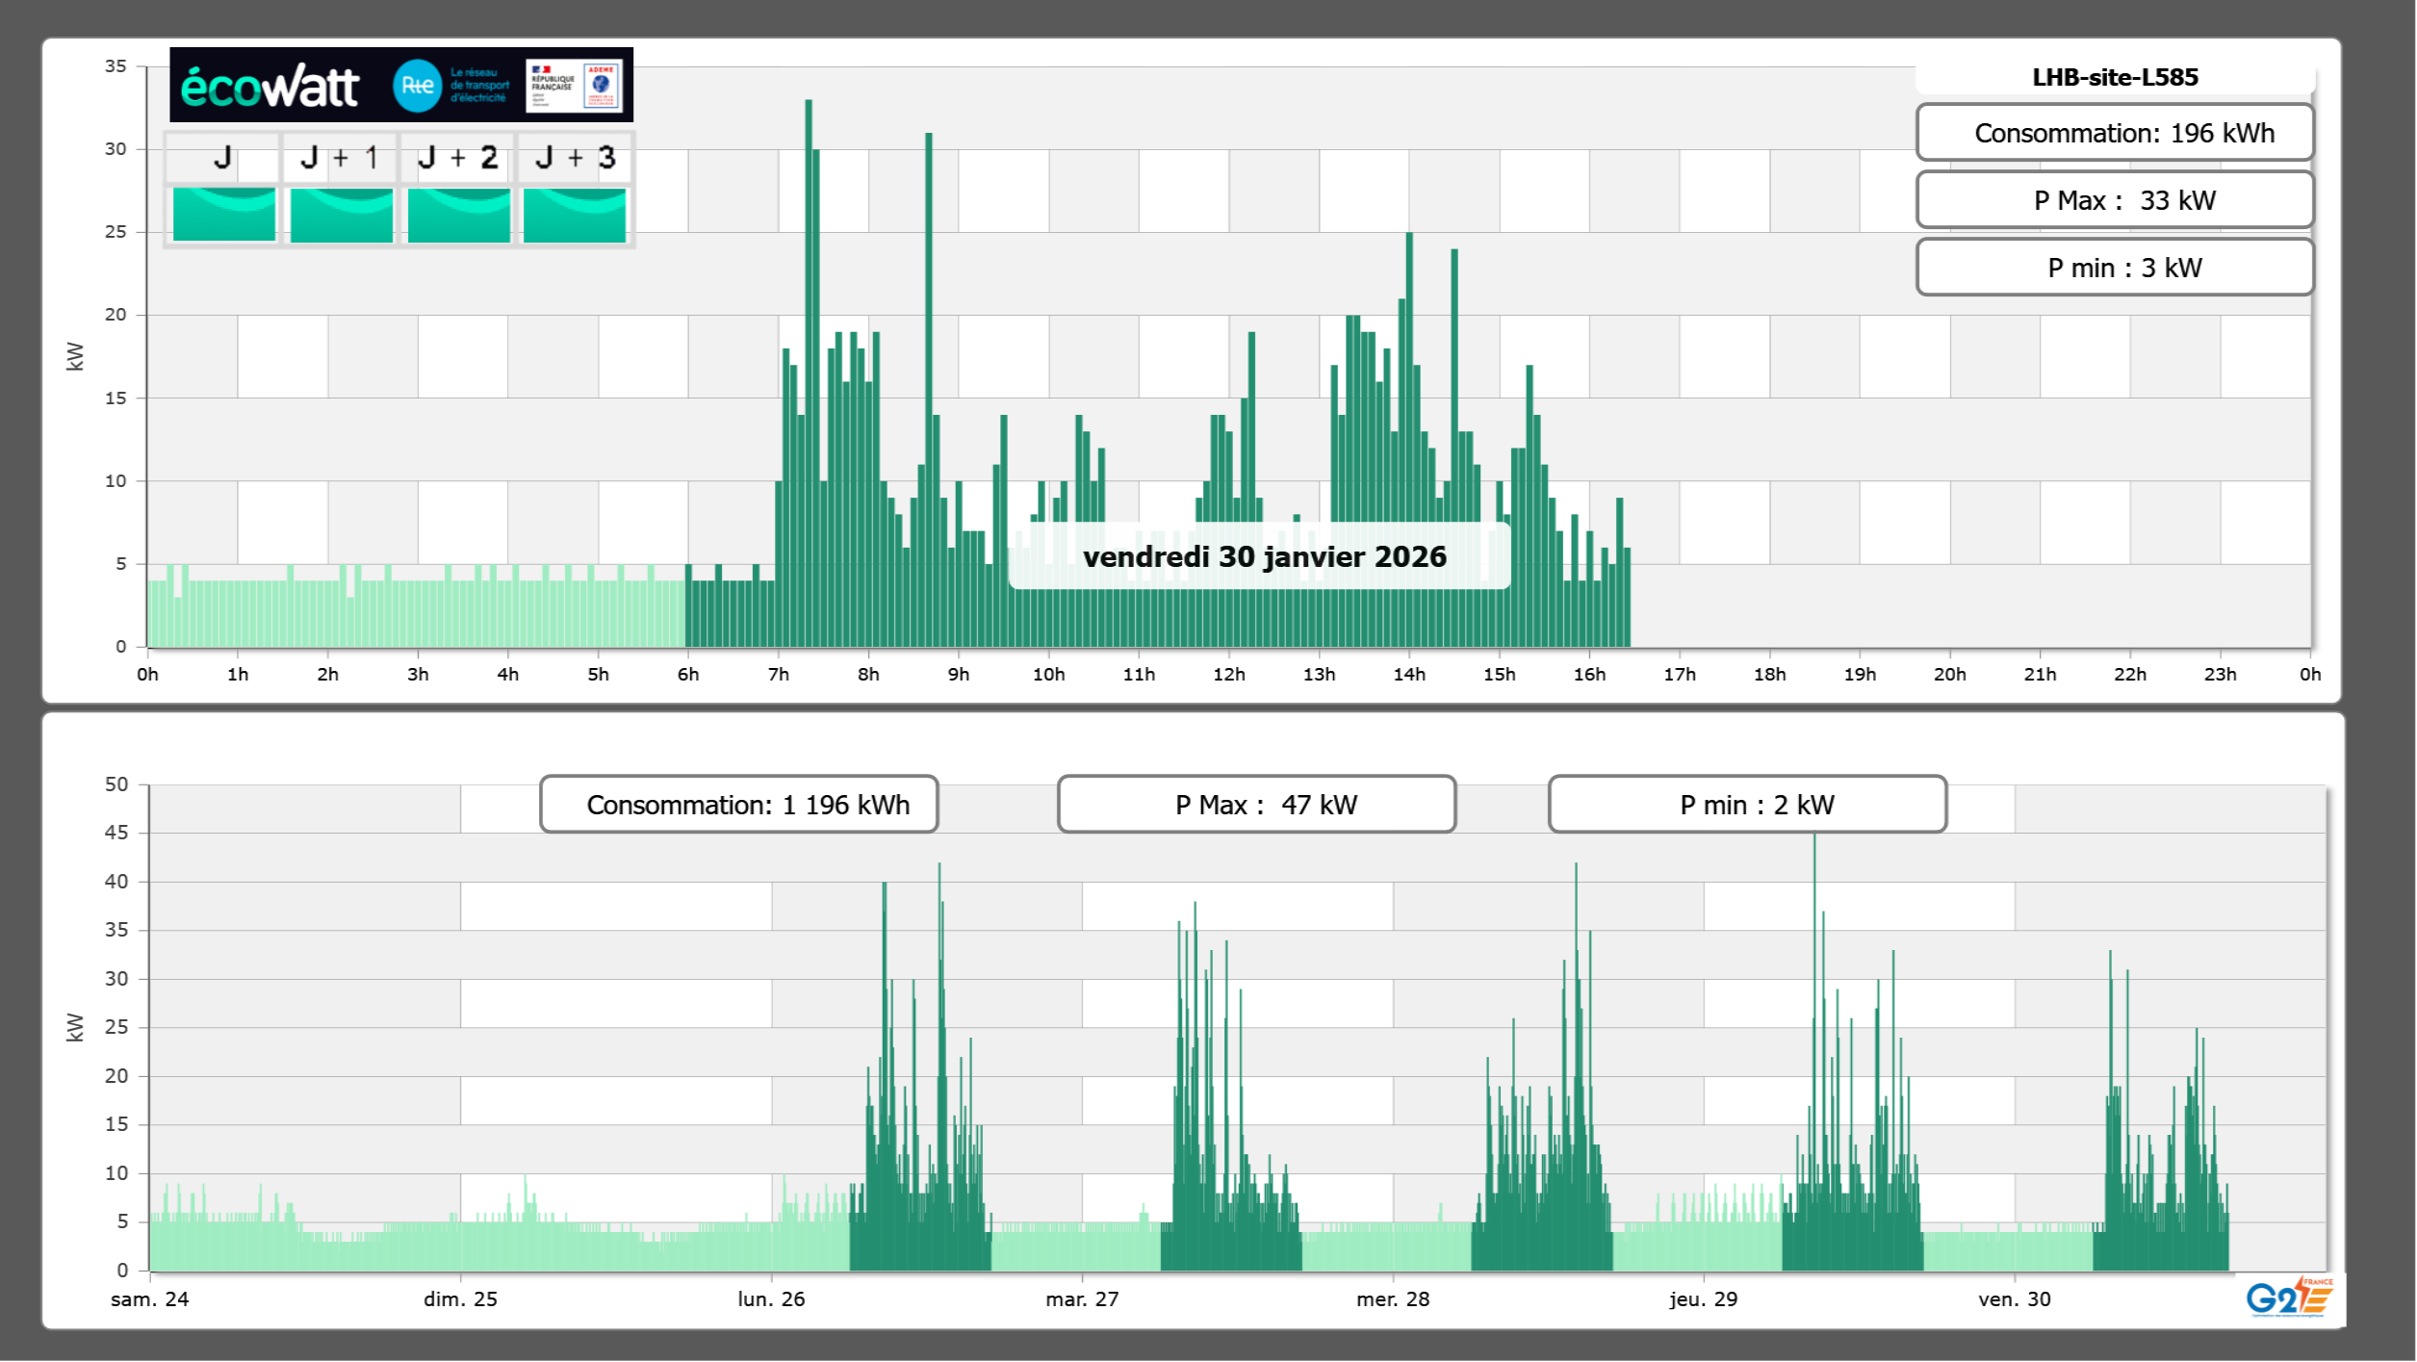Click the ADEME logo
The width and height of the screenshot is (2417, 1362).
(x=602, y=86)
